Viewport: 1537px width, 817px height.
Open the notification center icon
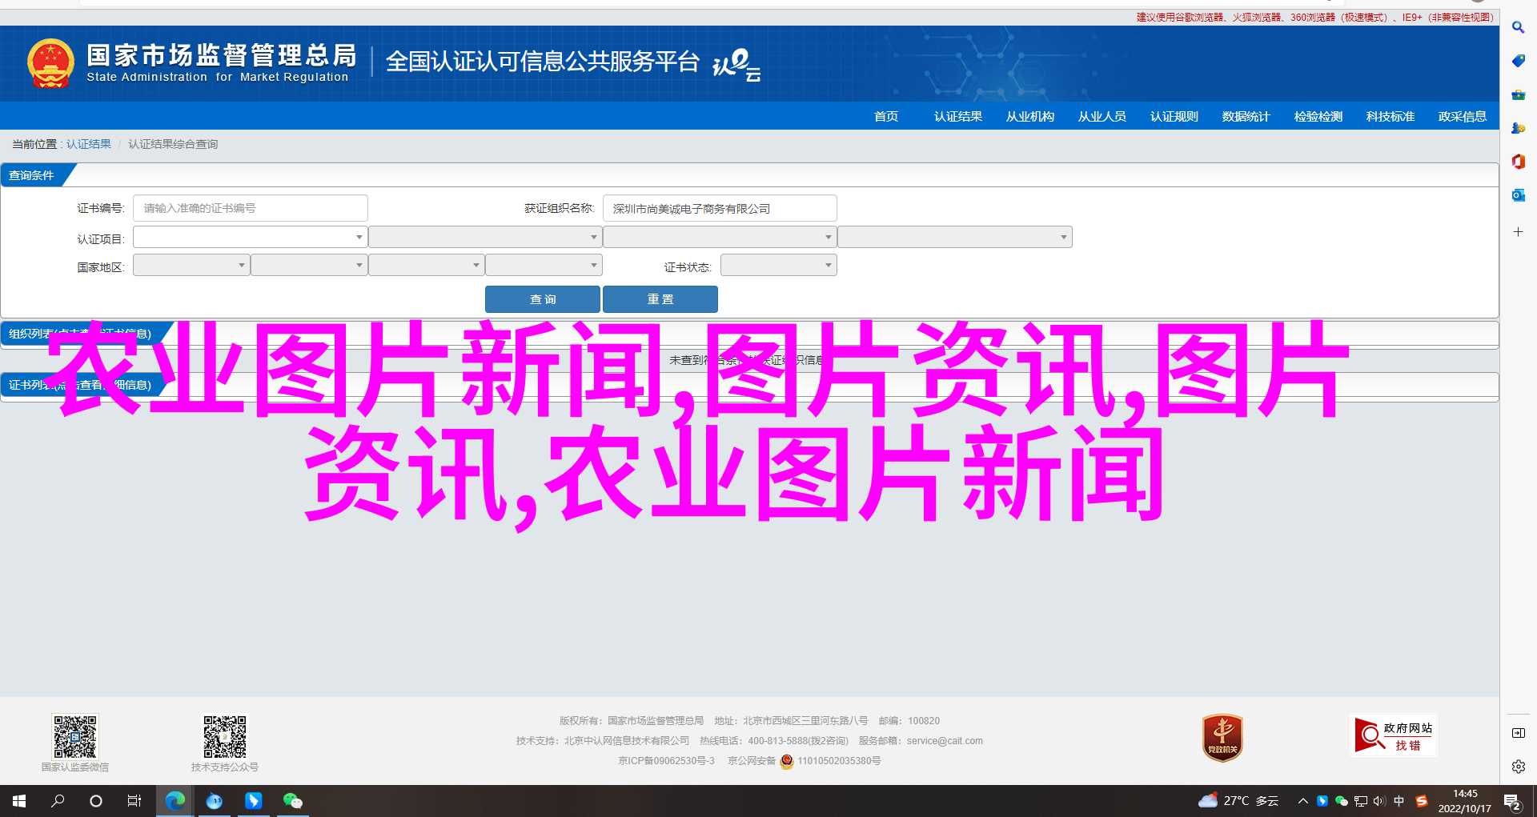click(1511, 801)
